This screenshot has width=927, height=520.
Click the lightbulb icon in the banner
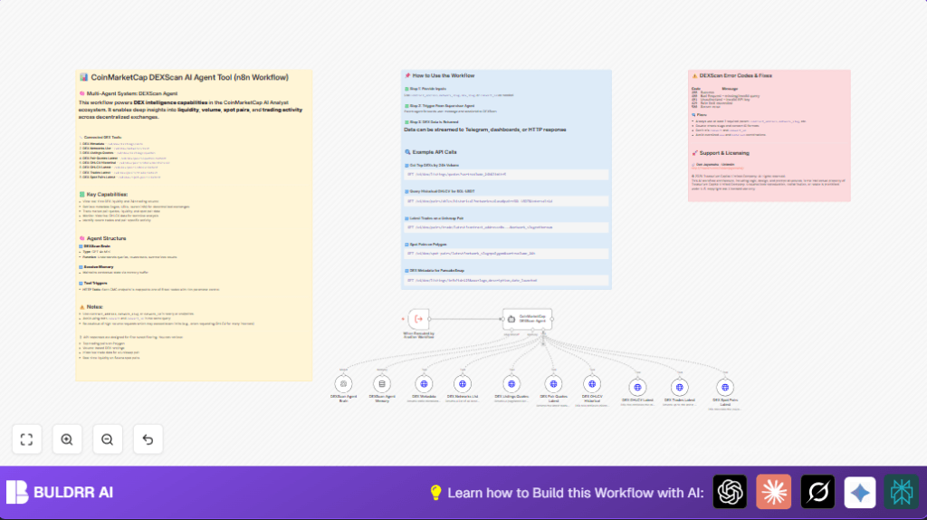click(x=435, y=492)
